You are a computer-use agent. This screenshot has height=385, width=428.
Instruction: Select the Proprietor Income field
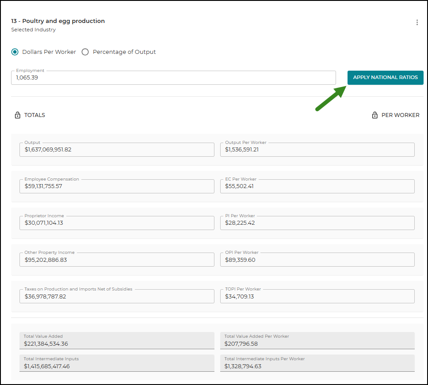coord(117,223)
